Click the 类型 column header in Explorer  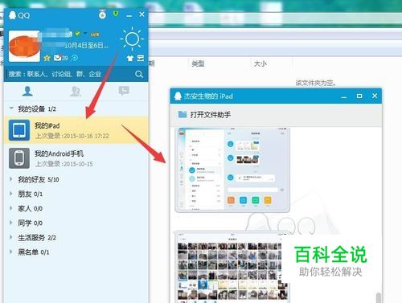pyautogui.click(x=198, y=63)
